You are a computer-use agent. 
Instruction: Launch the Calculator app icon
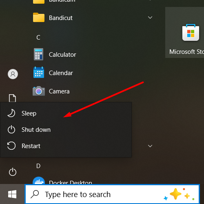click(38, 54)
